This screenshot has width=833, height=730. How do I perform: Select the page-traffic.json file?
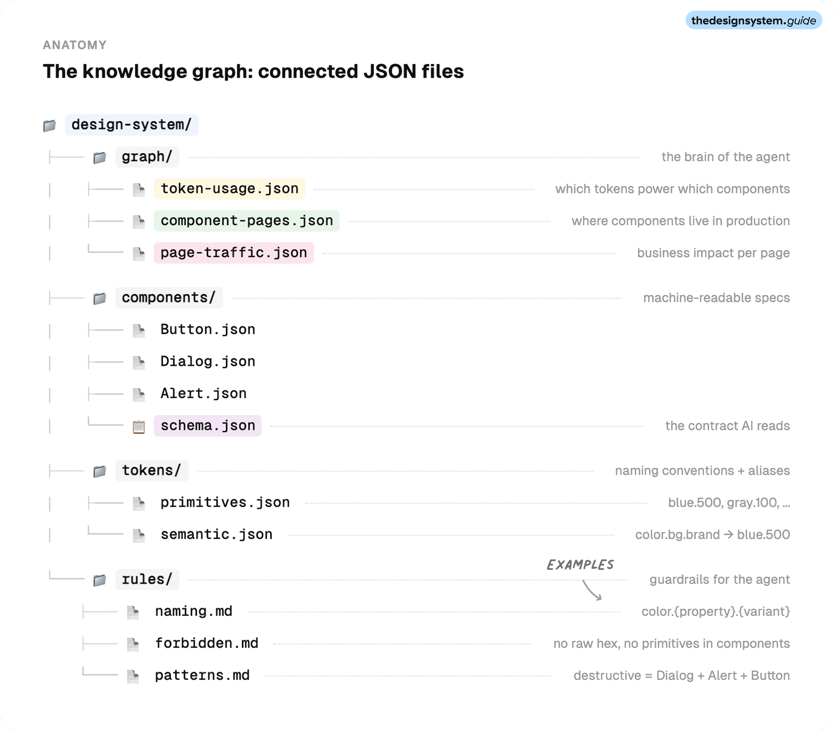234,253
